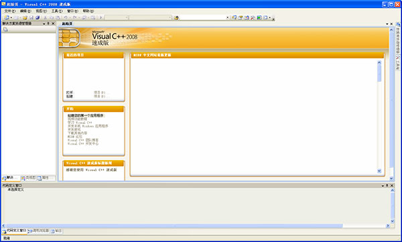The image size is (402, 242).
Task: Open Toolbox wrench toolbar icon
Action: point(253,17)
